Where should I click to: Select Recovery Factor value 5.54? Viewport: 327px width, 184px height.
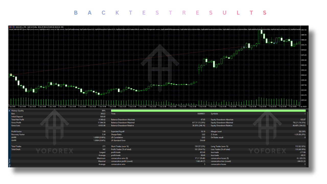click(103, 134)
